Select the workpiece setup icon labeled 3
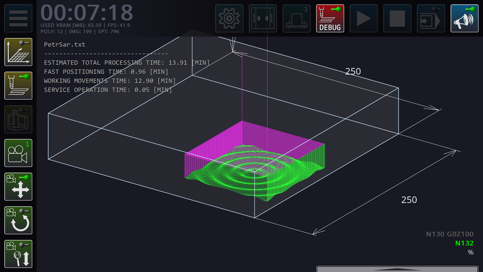 tap(296, 18)
